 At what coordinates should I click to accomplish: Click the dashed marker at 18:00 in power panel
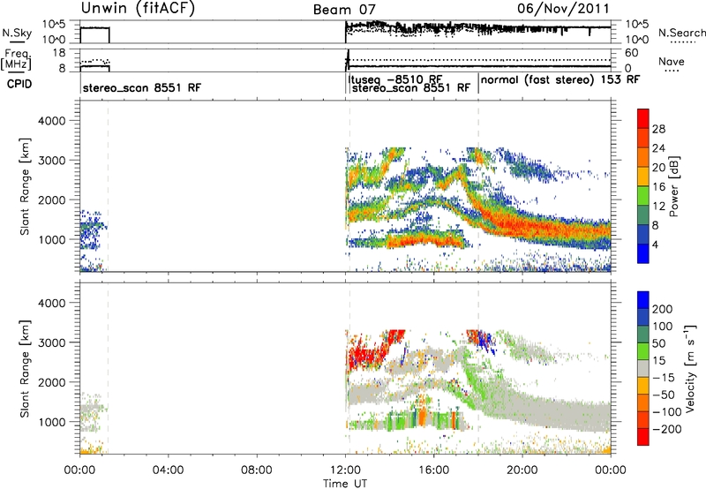[478, 185]
